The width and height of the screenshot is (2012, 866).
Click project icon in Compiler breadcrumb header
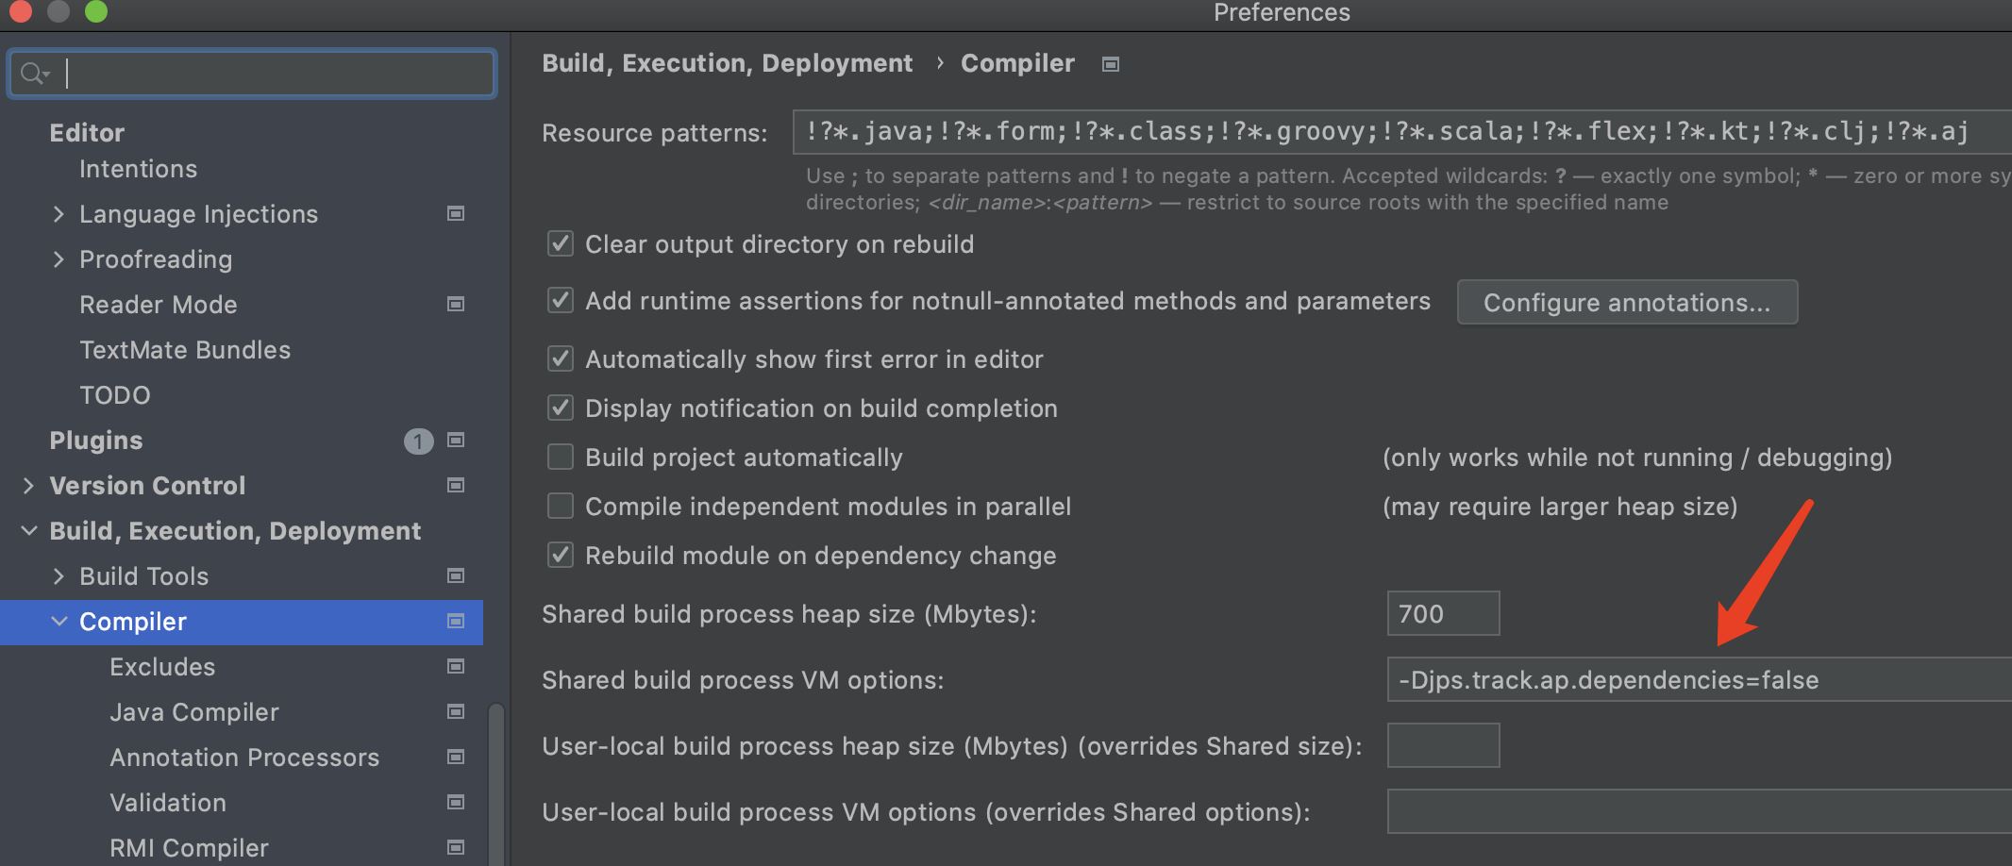tap(1111, 64)
